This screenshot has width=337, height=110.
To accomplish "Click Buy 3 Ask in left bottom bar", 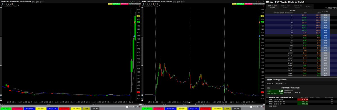I will (x=53, y=108).
